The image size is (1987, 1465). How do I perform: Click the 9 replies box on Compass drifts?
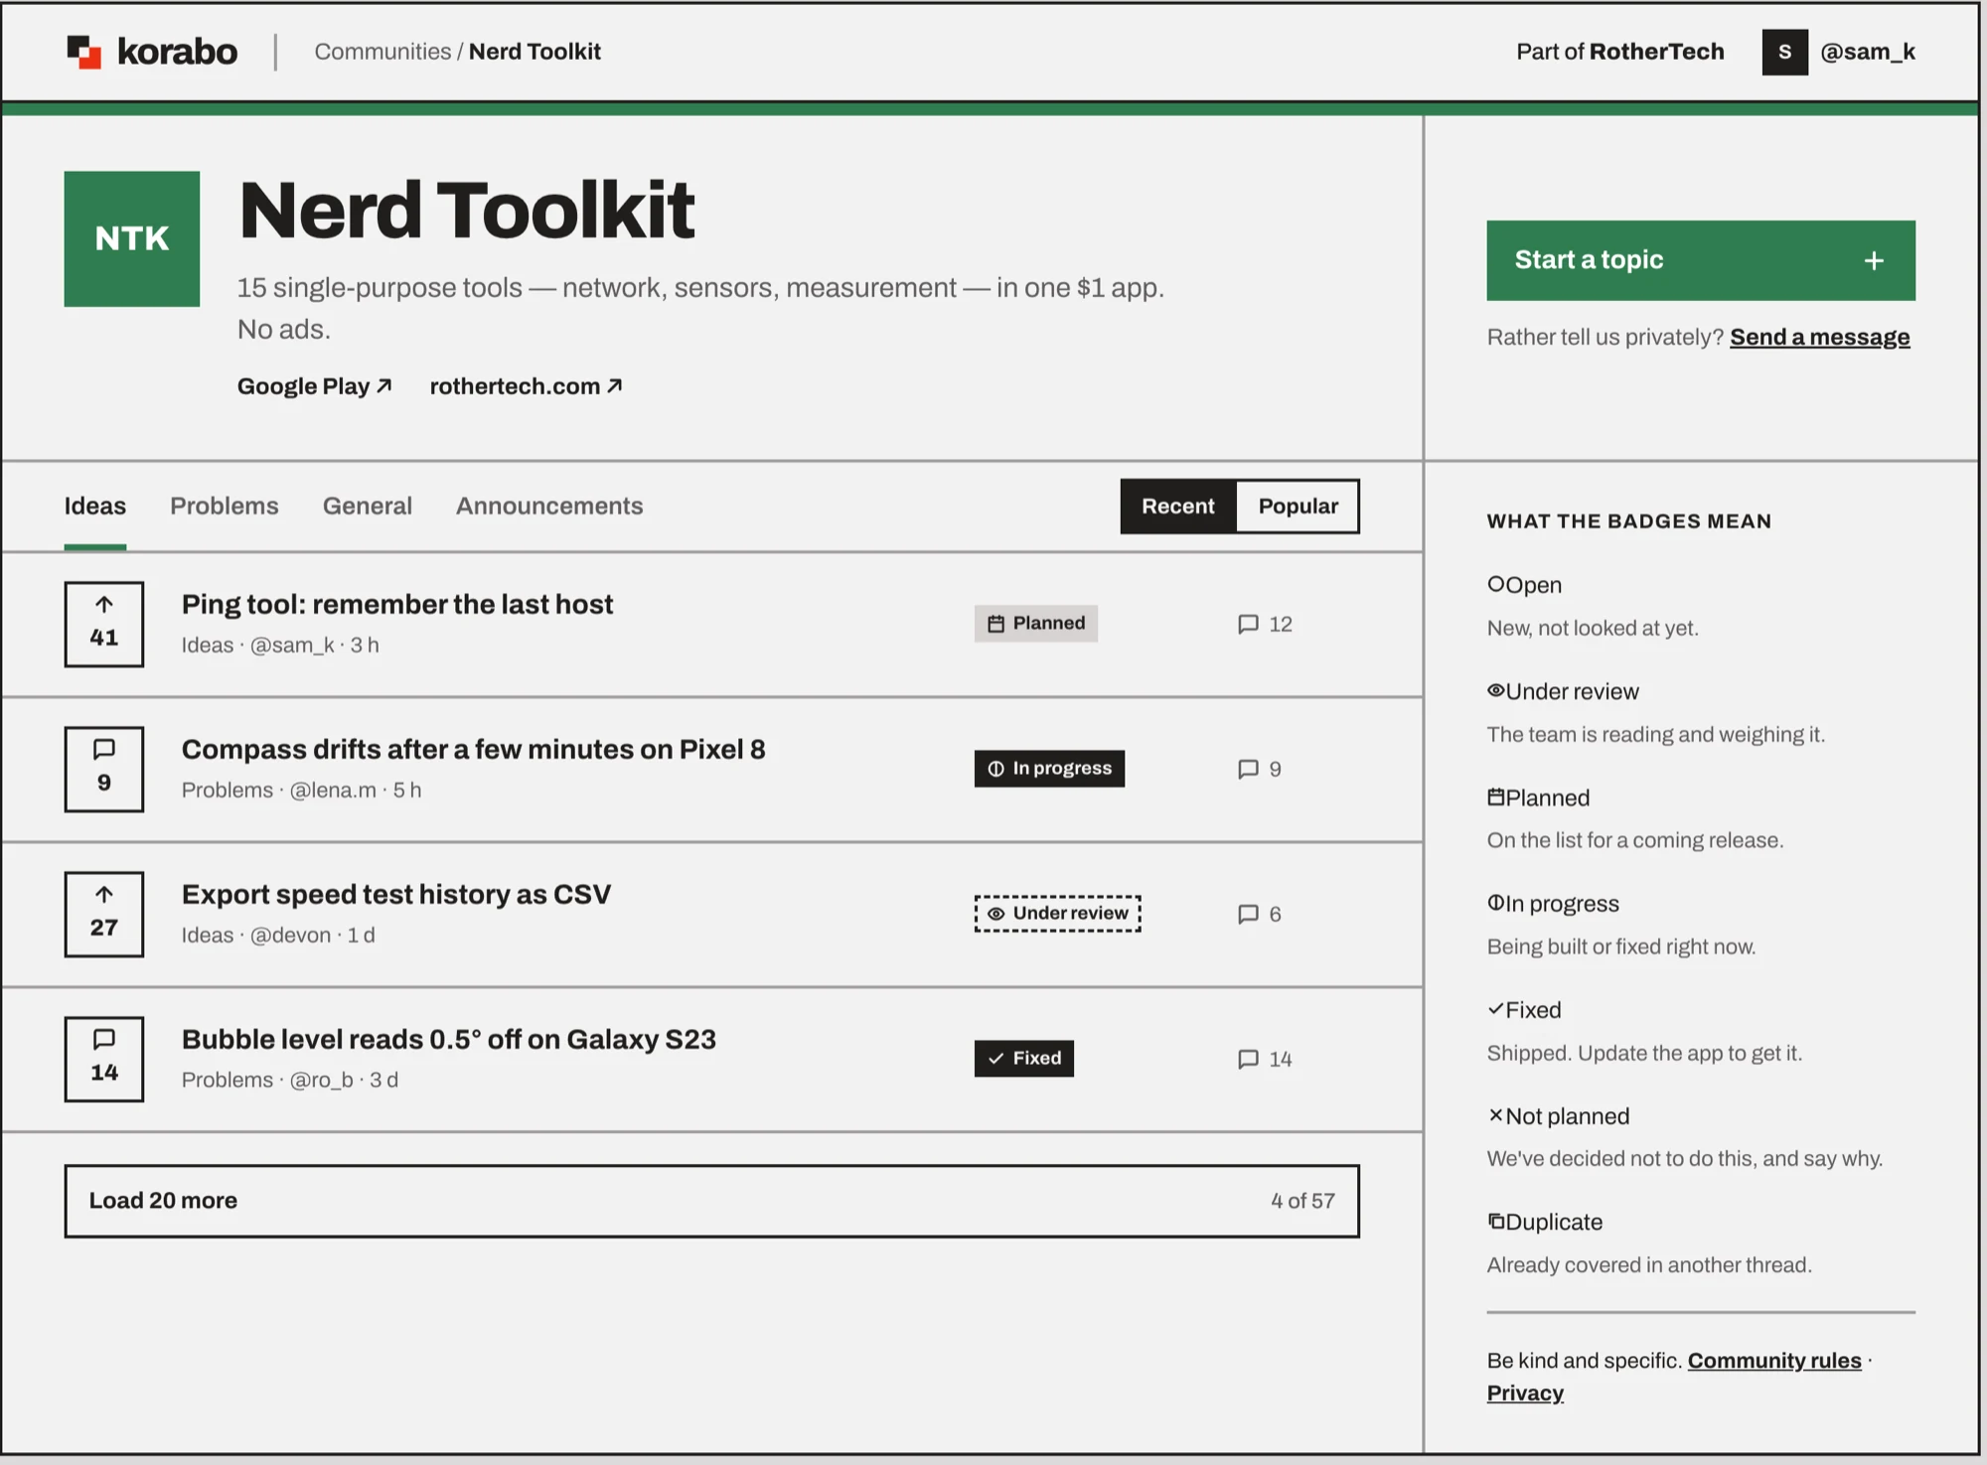(x=104, y=769)
